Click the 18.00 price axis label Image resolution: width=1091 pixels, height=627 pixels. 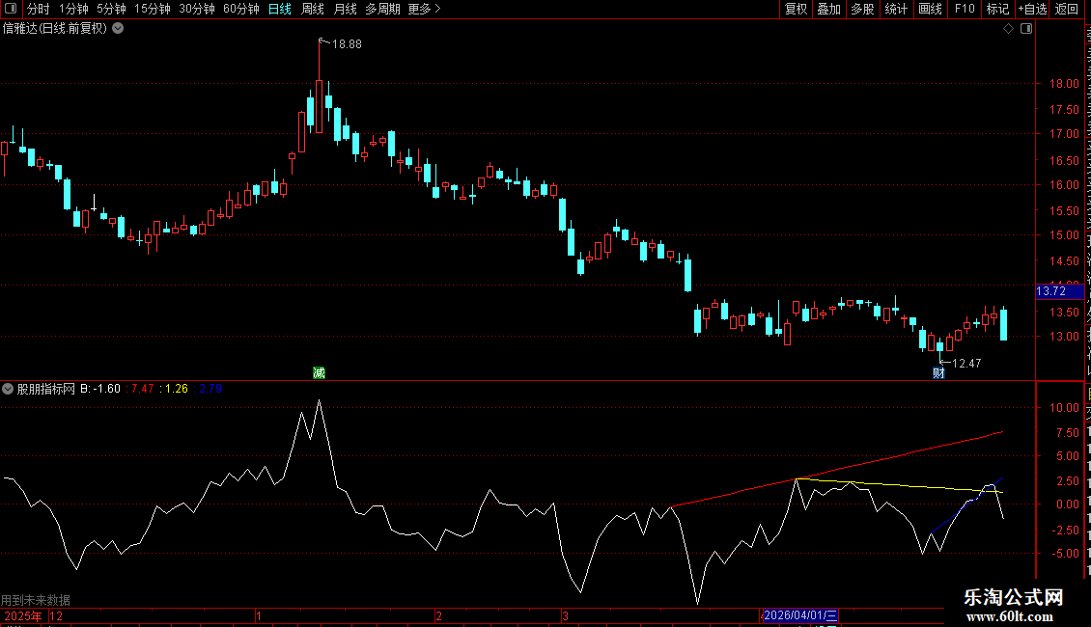pos(1064,83)
